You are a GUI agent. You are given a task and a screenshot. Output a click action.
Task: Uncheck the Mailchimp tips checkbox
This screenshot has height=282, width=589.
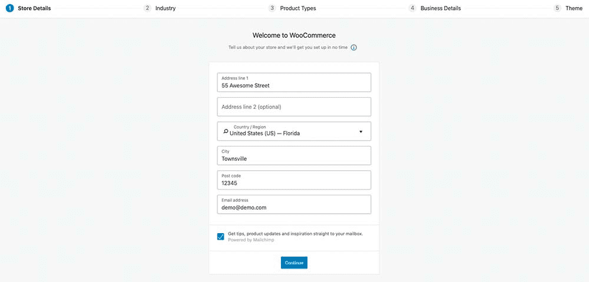click(x=221, y=237)
